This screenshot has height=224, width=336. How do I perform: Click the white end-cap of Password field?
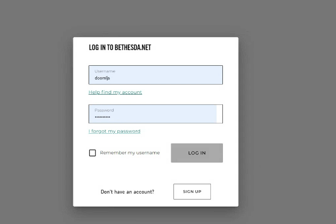pos(220,114)
